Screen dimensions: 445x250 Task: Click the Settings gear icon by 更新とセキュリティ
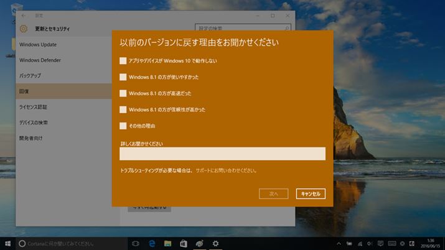point(24,29)
